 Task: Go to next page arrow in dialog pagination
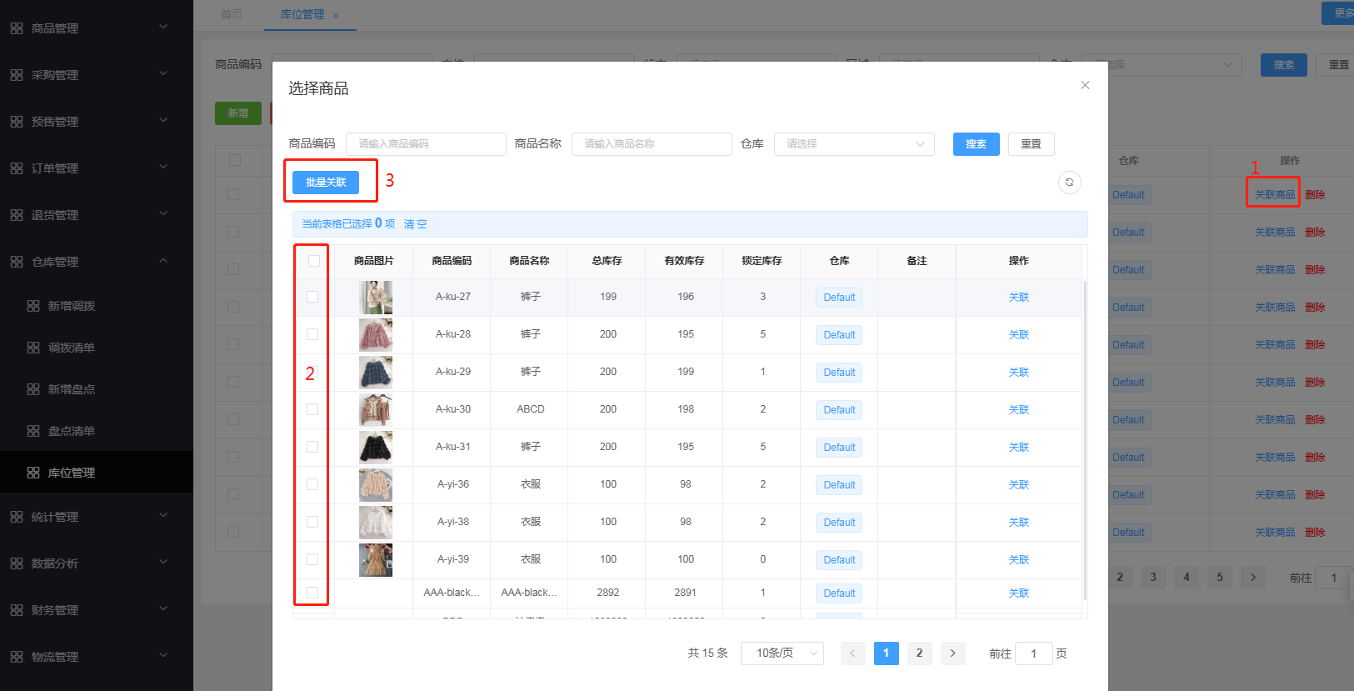(x=952, y=653)
